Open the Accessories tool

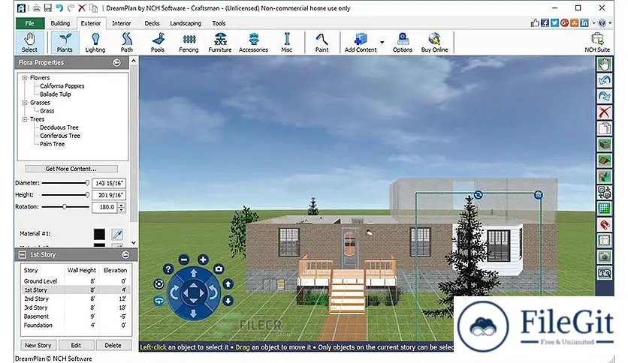[x=253, y=43]
